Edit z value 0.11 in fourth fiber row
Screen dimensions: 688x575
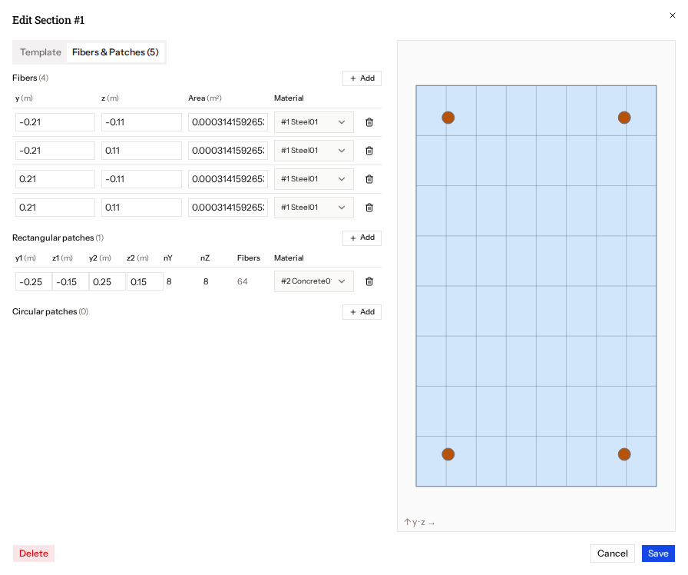click(141, 208)
